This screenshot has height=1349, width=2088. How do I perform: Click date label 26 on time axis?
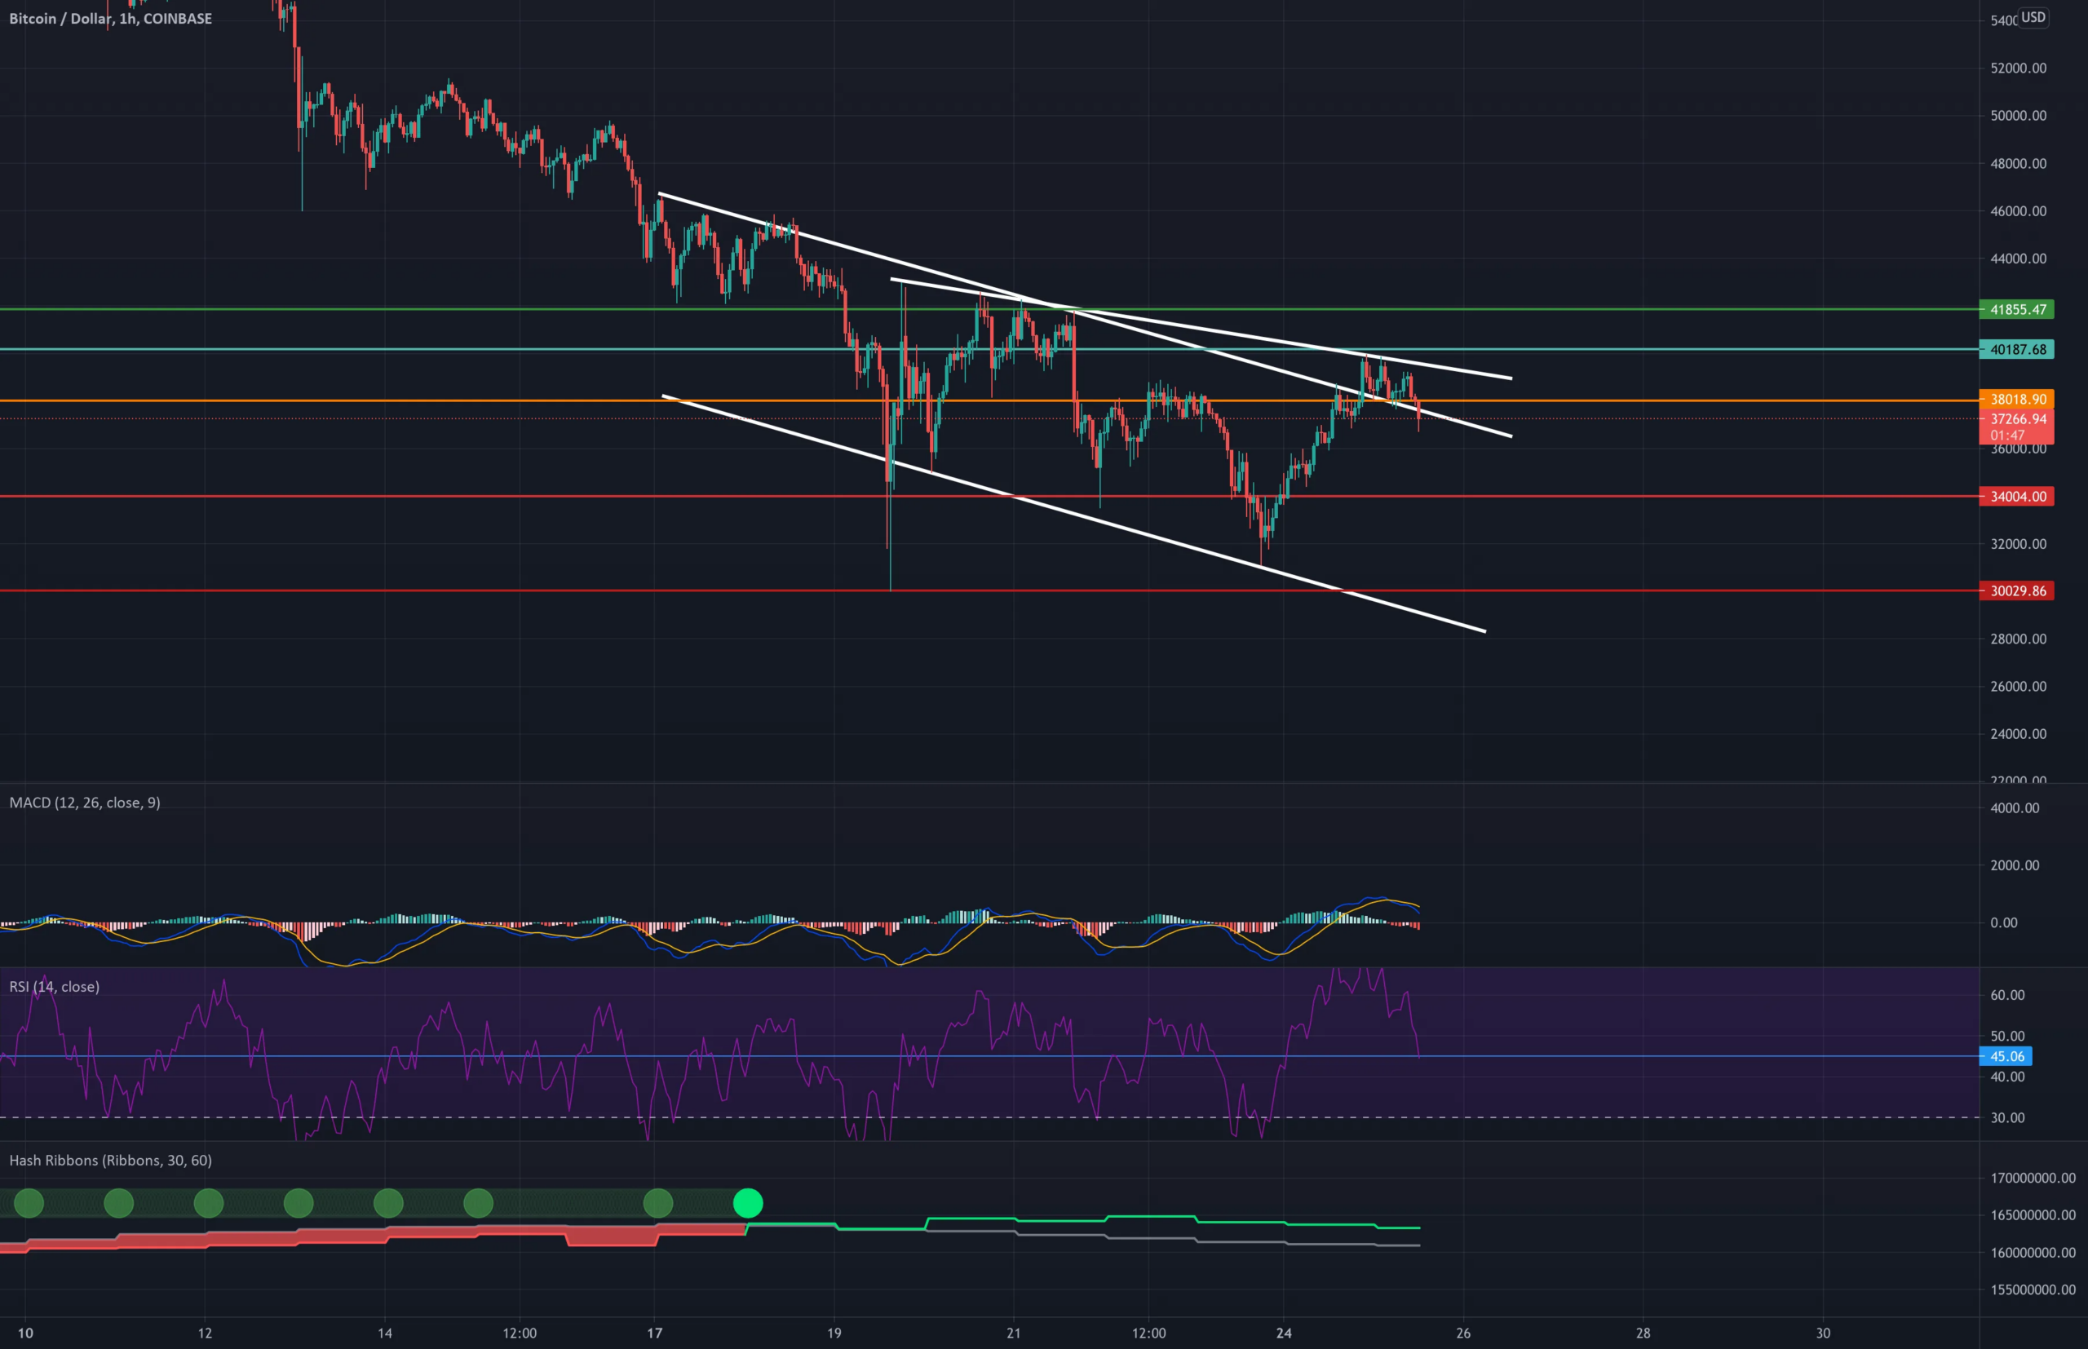click(1463, 1334)
